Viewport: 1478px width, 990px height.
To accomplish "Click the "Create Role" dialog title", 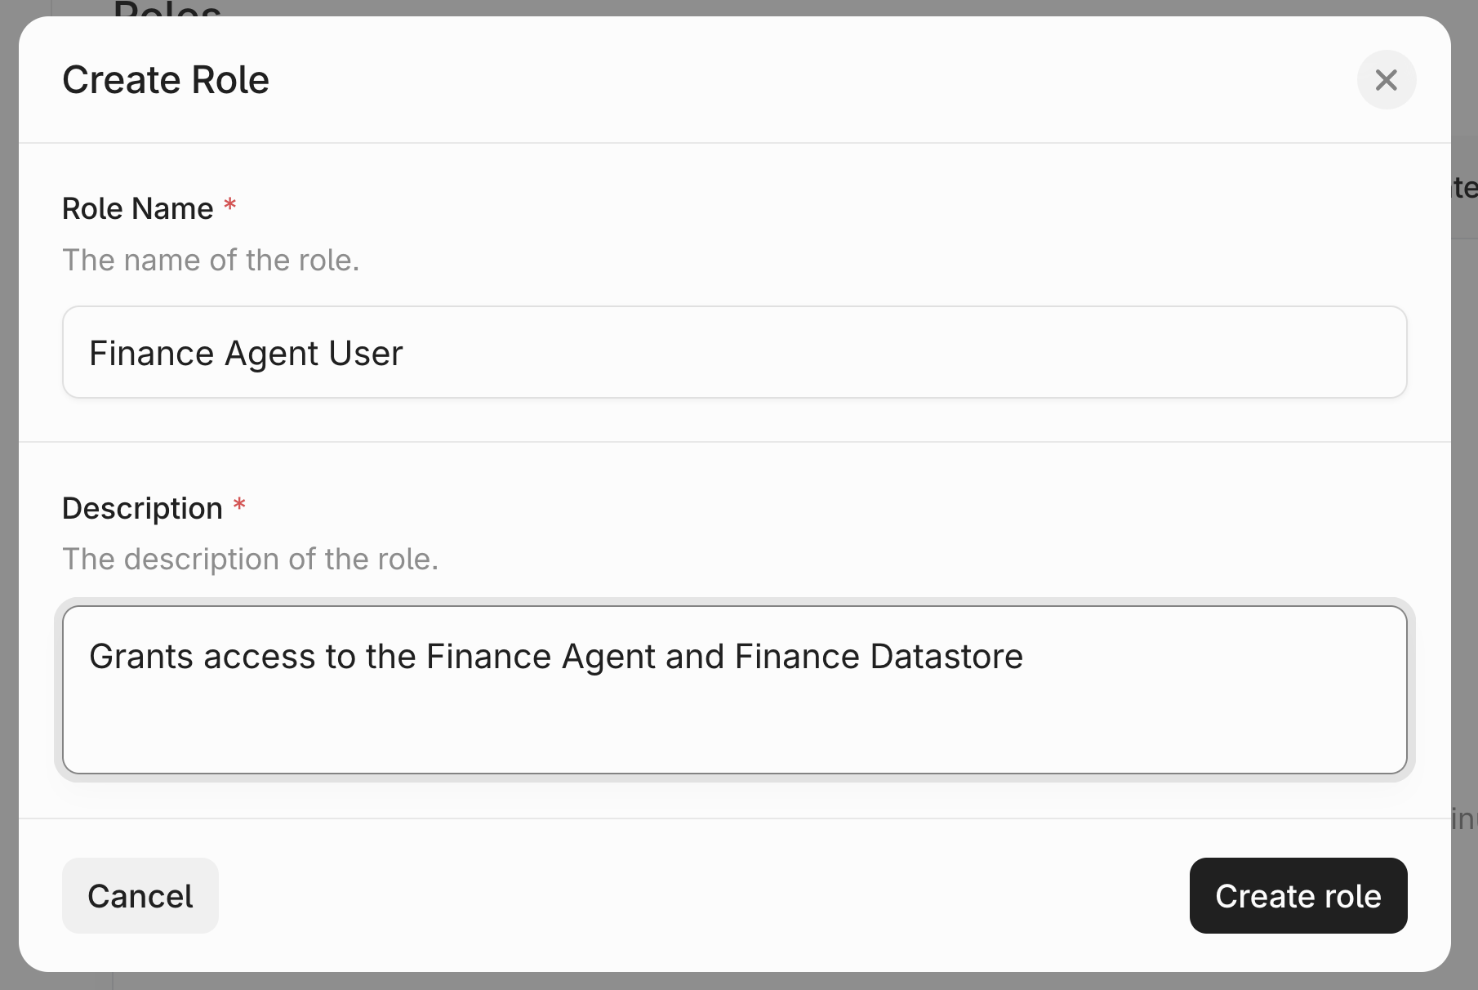I will point(166,80).
